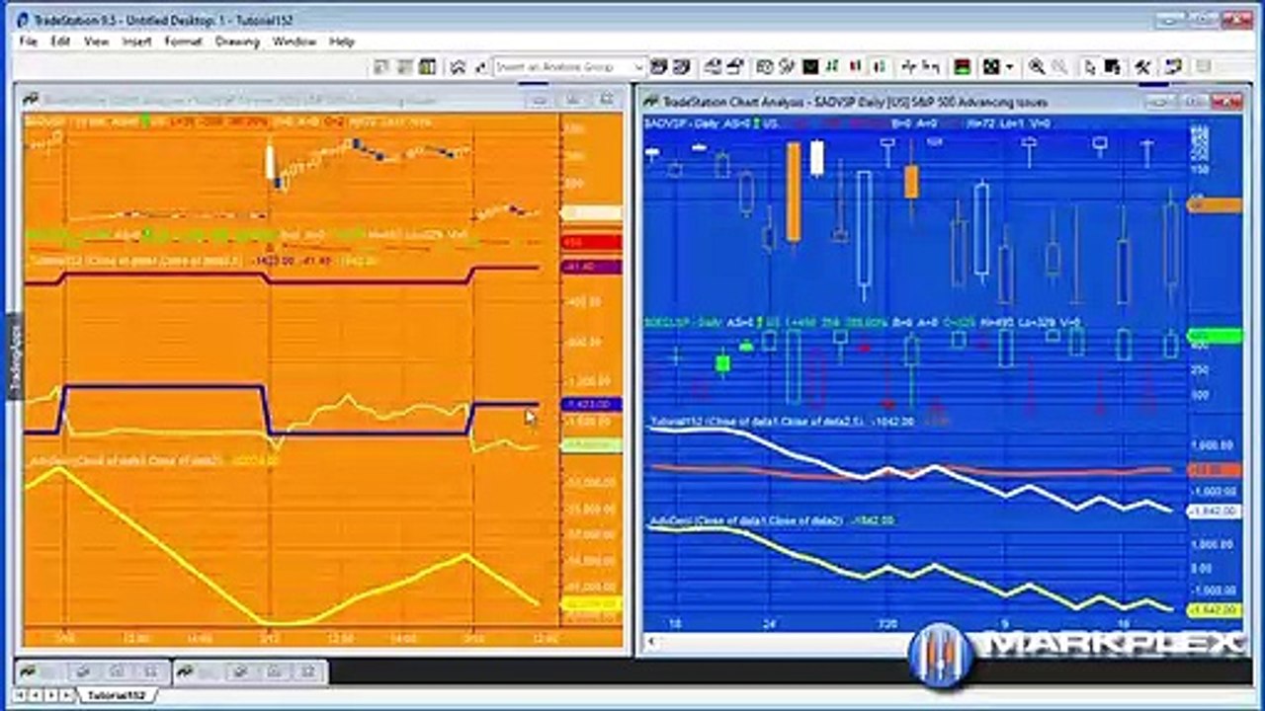The image size is (1265, 711).
Task: Select the Tutorial152 workspace tab
Action: [x=117, y=695]
